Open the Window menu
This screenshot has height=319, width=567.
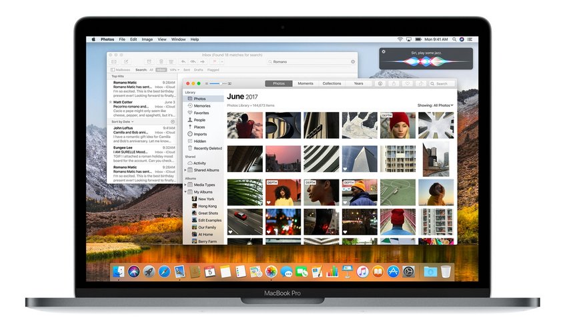coord(178,39)
